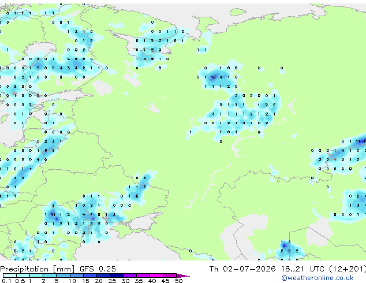Click the '30' legend scale label

(125, 281)
